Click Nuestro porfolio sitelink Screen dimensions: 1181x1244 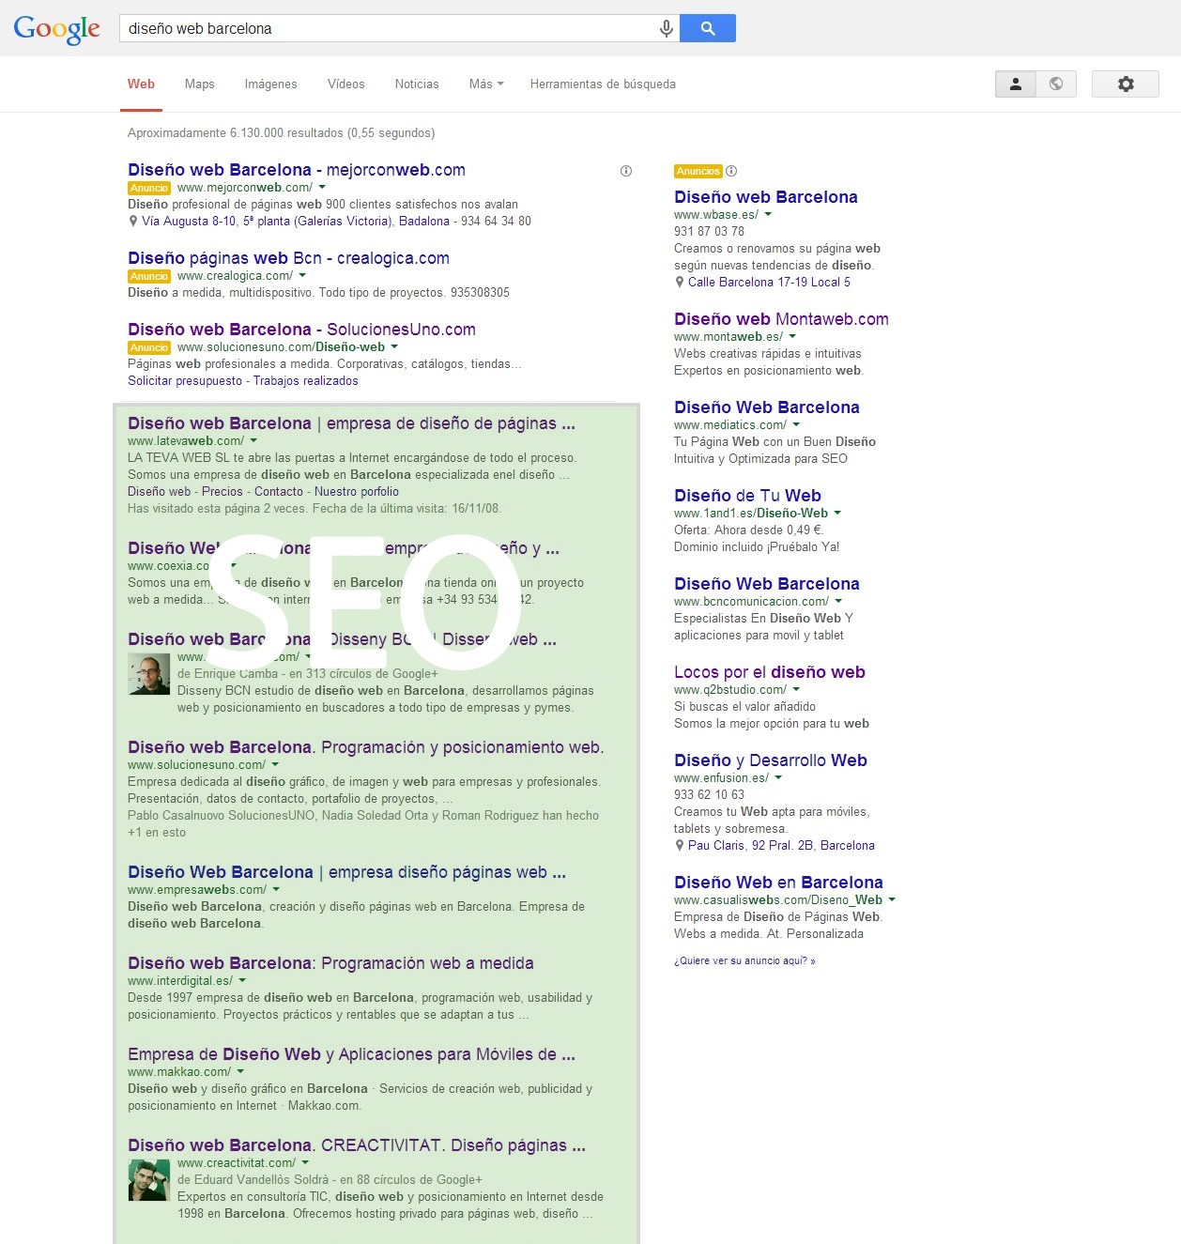tap(357, 492)
